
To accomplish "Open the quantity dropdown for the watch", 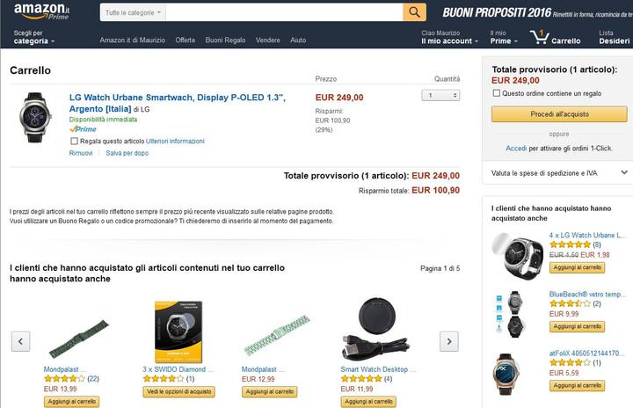I will click(x=441, y=95).
